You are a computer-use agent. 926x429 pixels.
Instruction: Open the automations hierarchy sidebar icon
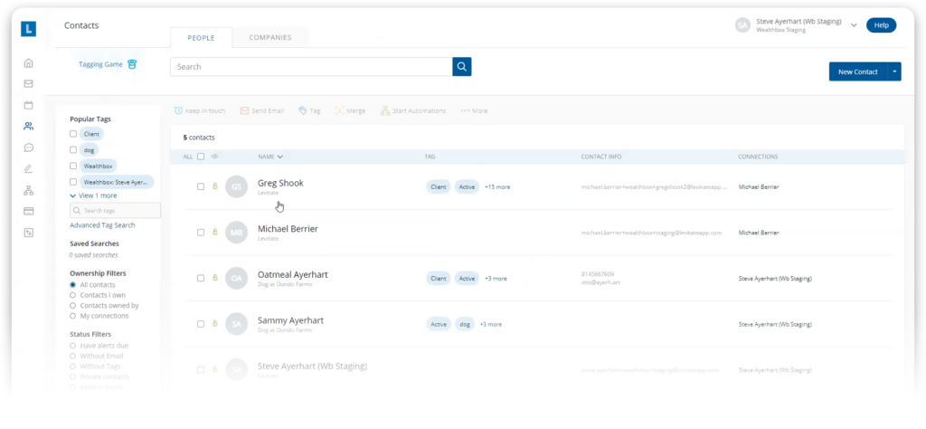(28, 190)
